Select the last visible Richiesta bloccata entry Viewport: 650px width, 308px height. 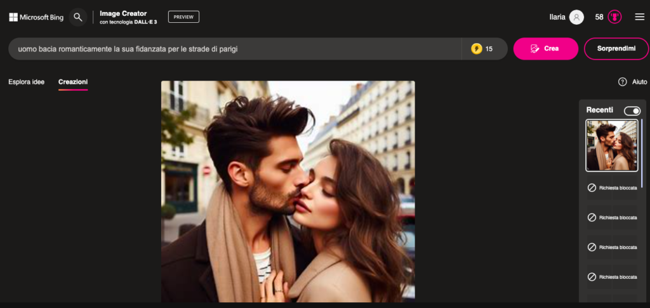pyautogui.click(x=612, y=277)
